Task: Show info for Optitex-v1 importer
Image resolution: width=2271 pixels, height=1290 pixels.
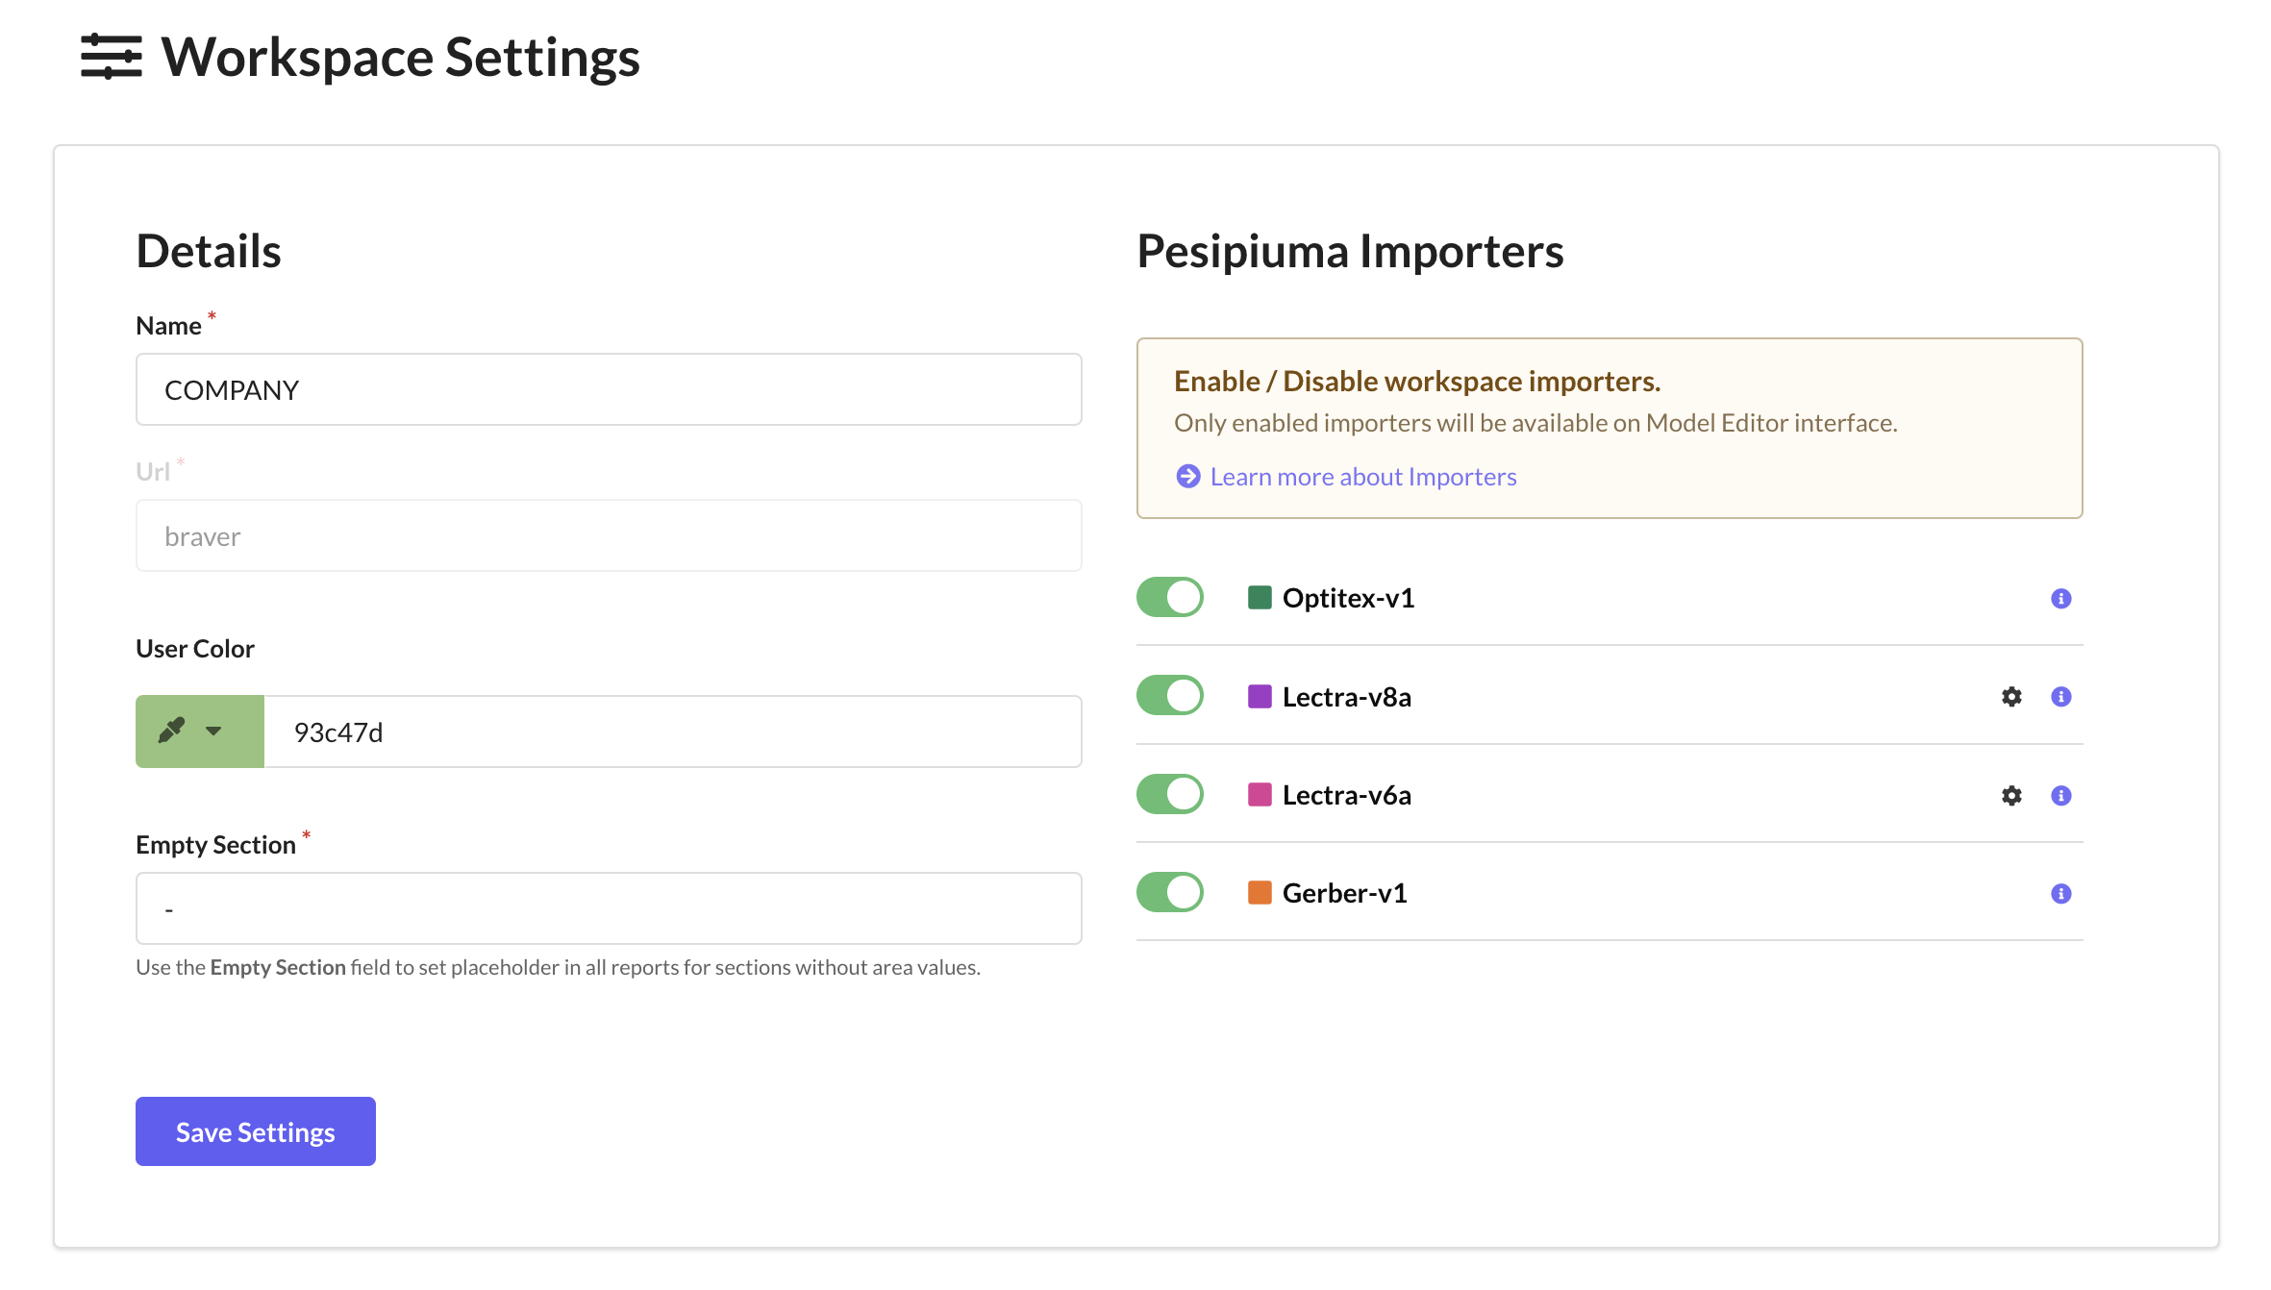Action: pyautogui.click(x=2060, y=599)
